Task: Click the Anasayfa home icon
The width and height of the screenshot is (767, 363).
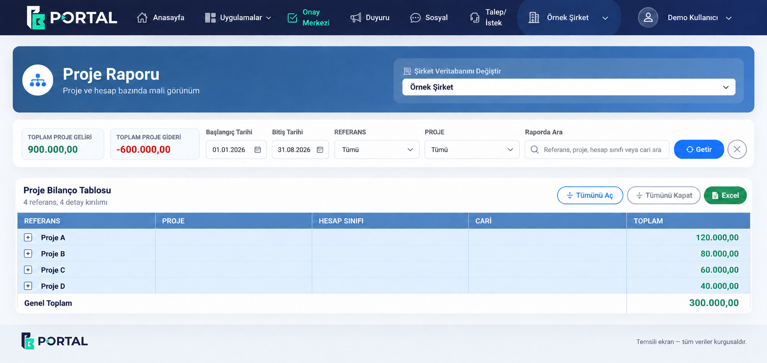Action: 142,18
